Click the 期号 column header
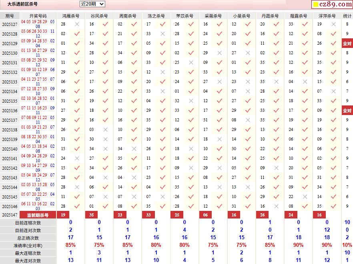This screenshot has width=353, height=264. pos(10,16)
